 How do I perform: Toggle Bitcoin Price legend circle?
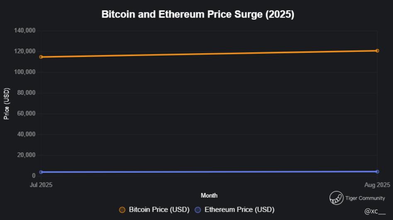tap(122, 210)
